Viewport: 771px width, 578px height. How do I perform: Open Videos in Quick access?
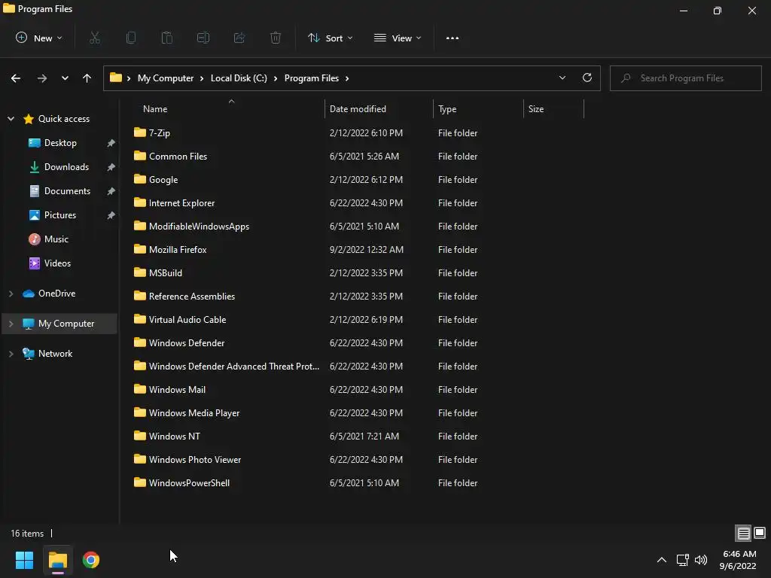[x=57, y=263]
